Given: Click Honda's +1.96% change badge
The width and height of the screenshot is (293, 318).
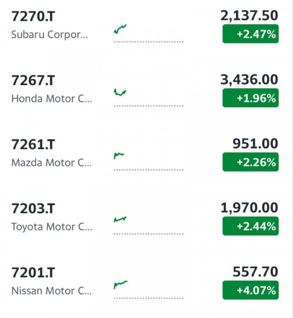Looking at the screenshot, I should (x=251, y=98).
